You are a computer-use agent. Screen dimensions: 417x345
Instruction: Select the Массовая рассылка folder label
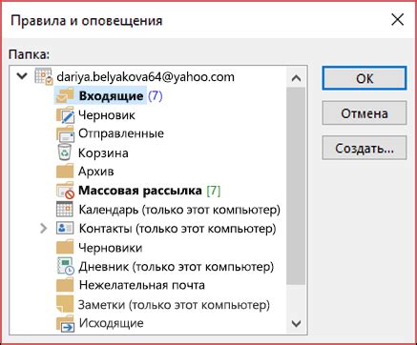140,191
